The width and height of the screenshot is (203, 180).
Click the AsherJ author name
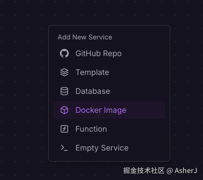pos(186,170)
